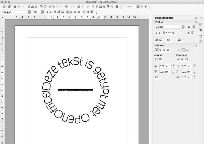Toggle nonprinting characters (pilcrow icon)
Screen dimensions: 204x144
click(x=108, y=6)
